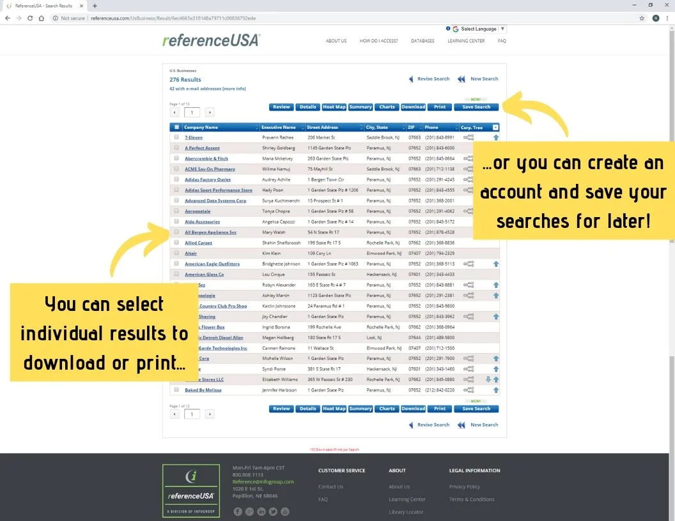Image resolution: width=675 pixels, height=521 pixels.
Task: Open corporate tree icon in Robyn Alexander row
Action: point(469,285)
